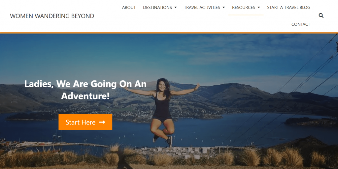
Task: Click the orange Start Here button
Action: click(x=85, y=122)
